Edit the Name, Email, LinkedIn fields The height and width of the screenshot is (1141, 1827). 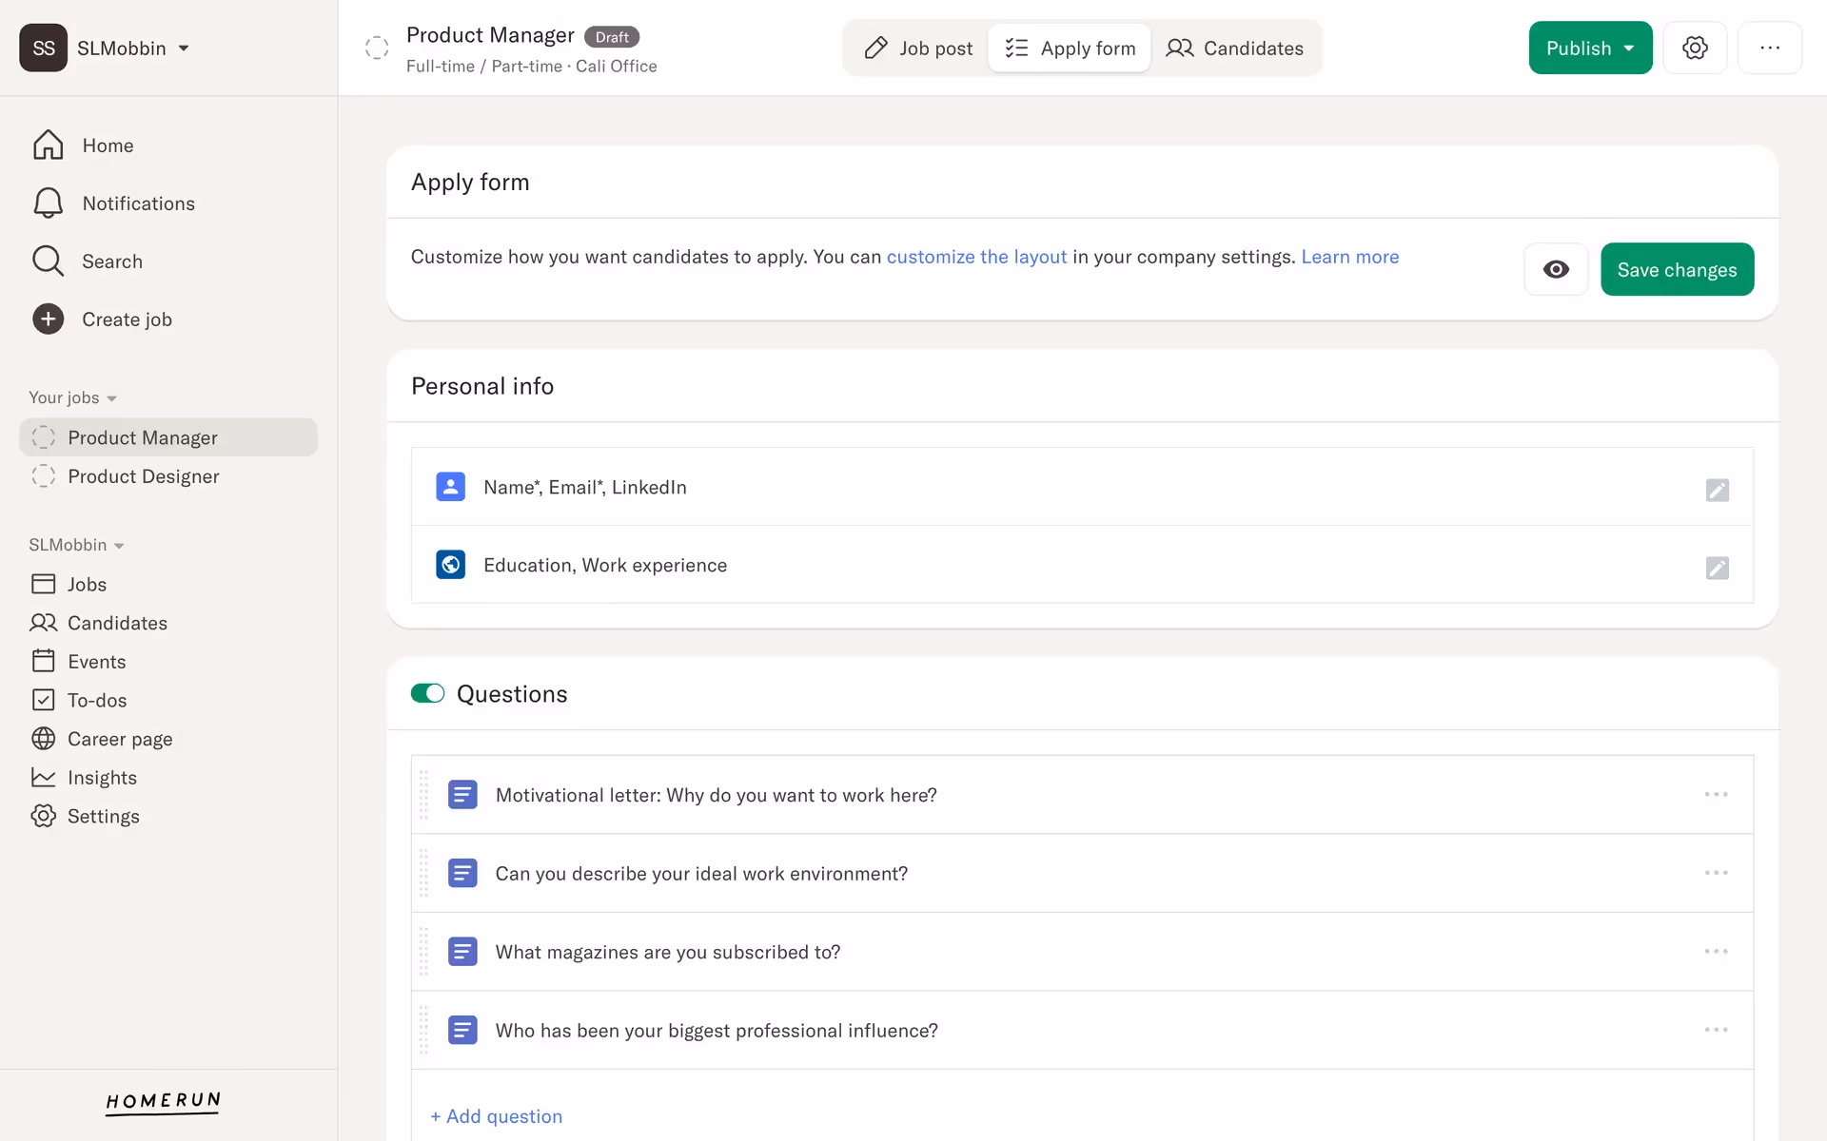[x=1717, y=490]
